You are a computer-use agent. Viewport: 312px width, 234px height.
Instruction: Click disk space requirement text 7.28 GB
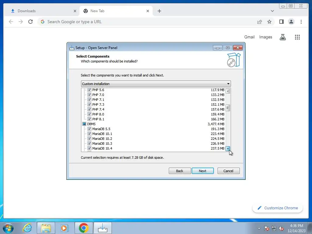tap(122, 158)
